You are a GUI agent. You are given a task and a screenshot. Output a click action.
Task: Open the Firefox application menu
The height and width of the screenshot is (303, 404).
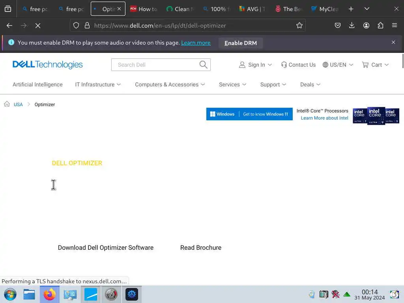click(x=395, y=26)
